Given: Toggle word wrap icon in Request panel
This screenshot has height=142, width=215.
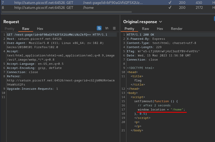Looking at the screenshot, I should coord(99,28).
